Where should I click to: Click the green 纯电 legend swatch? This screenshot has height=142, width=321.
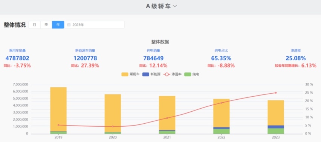(188, 75)
